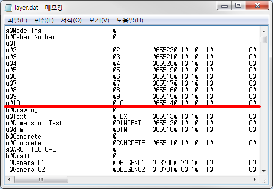This screenshot has height=189, width=273.
Task: Open the 도움말(H) menu
Action: [x=130, y=20]
